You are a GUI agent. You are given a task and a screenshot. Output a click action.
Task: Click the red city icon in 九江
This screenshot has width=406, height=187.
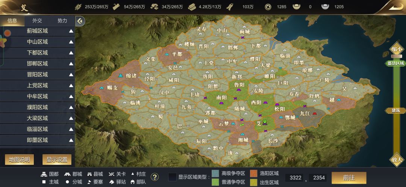315,113
